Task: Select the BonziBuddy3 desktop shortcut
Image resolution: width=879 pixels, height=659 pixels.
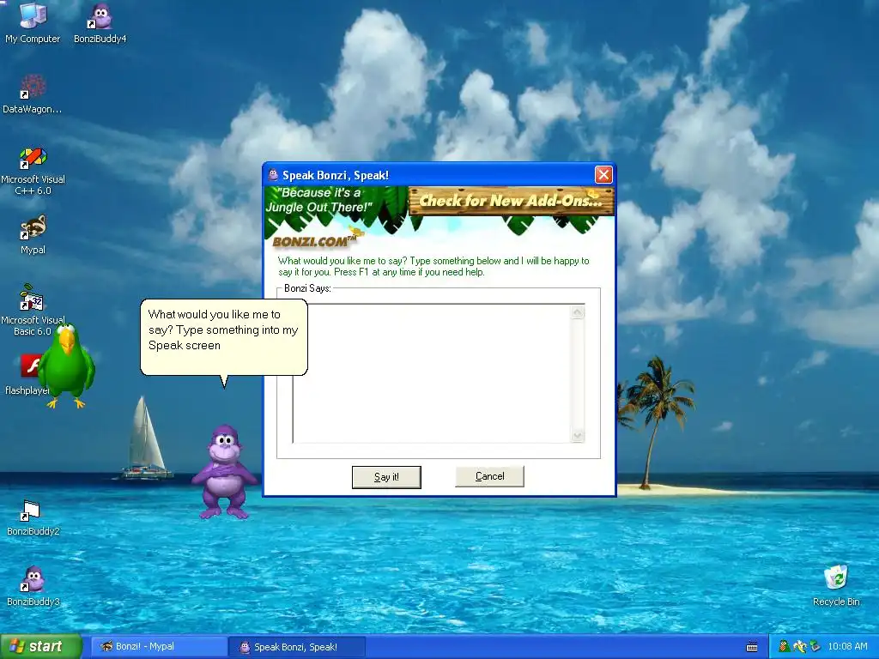Action: click(33, 586)
